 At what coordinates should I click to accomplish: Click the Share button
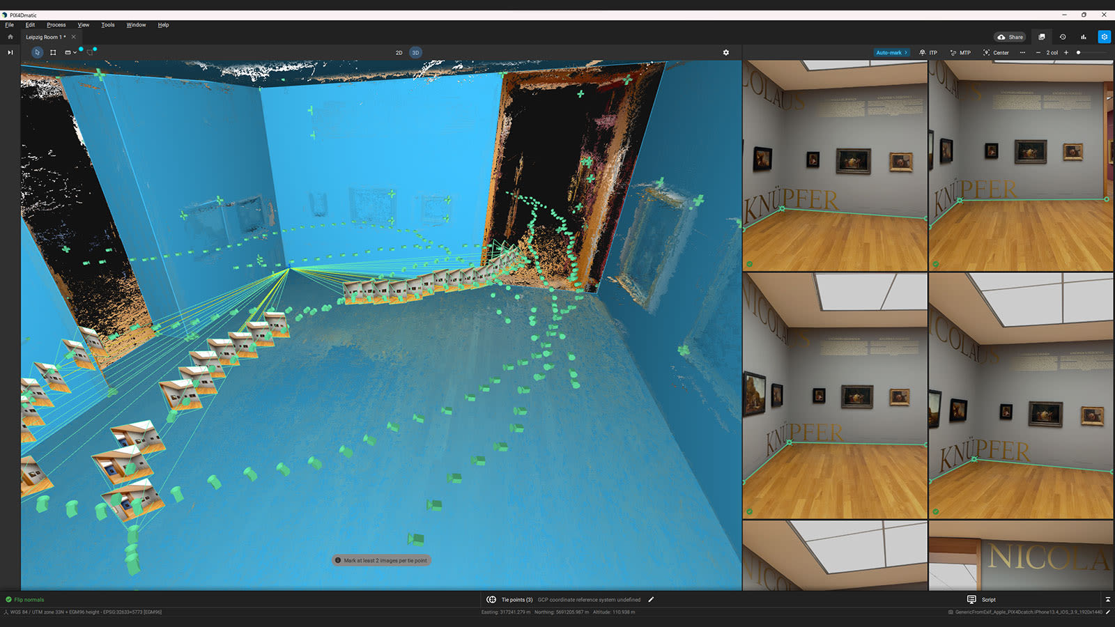tap(1010, 37)
